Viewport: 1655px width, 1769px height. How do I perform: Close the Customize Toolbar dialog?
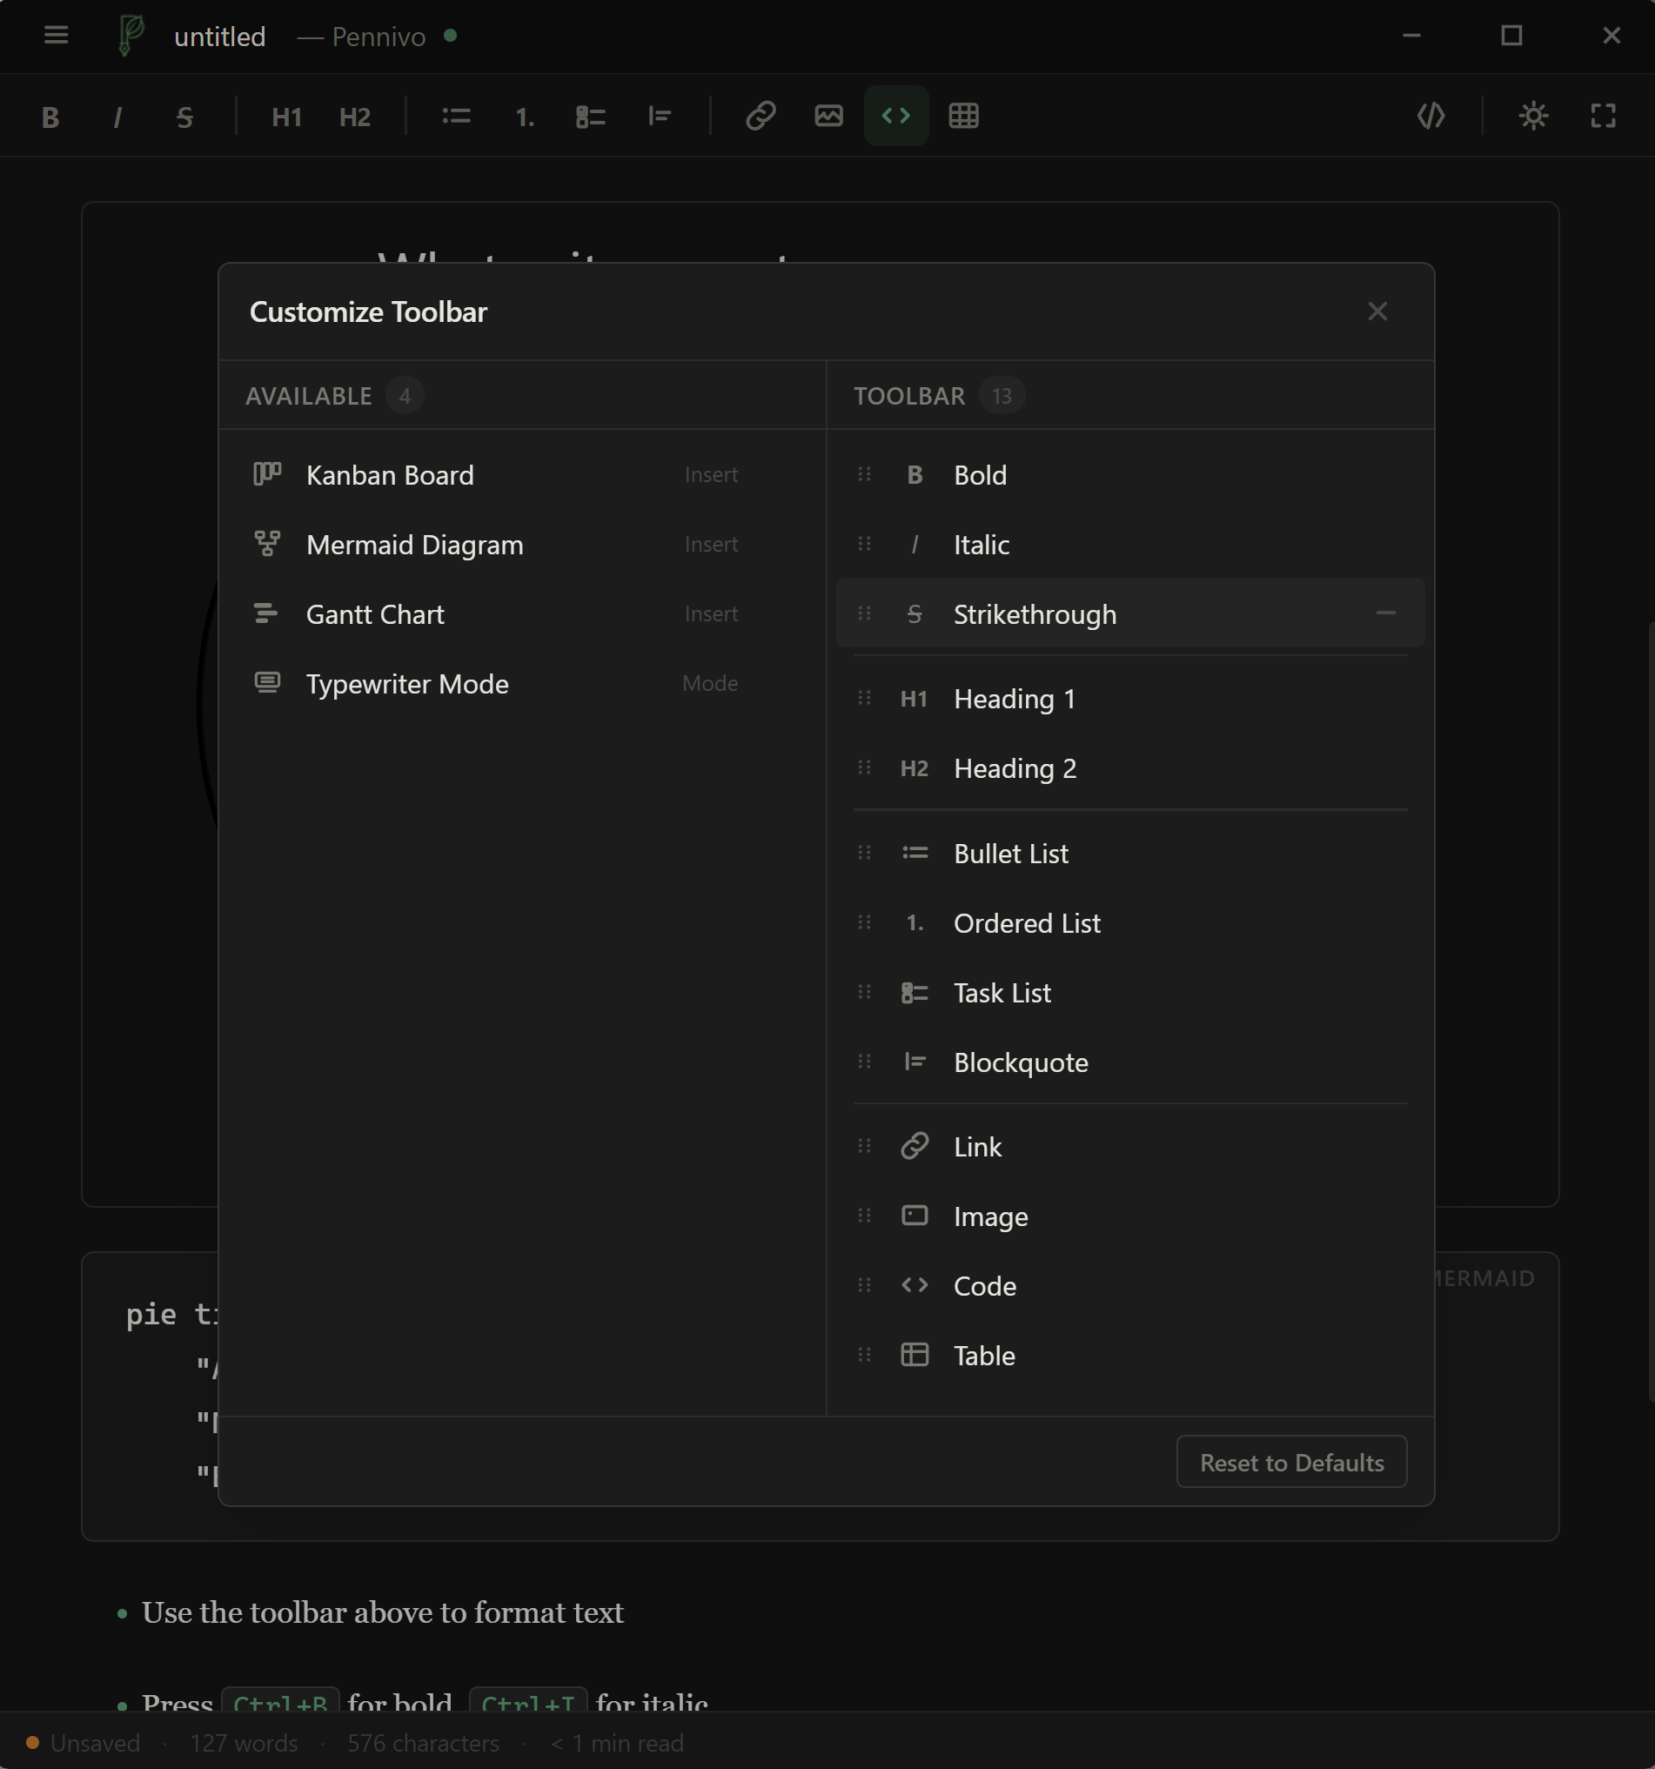(x=1377, y=312)
